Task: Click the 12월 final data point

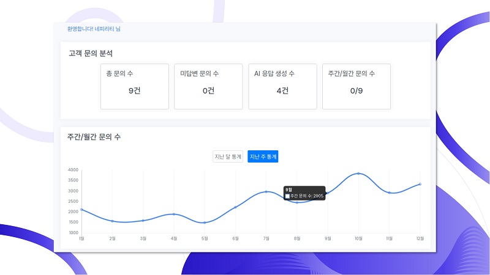Action: 420,184
